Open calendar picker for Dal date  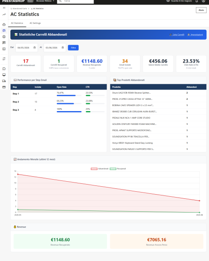pyautogui.click(x=35, y=48)
